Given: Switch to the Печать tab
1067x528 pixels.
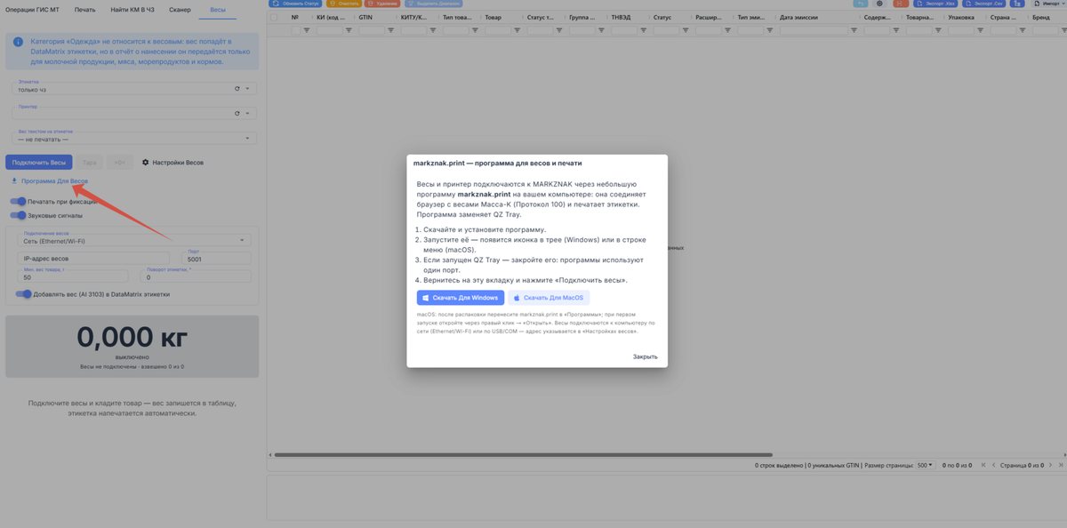Looking at the screenshot, I should coord(84,8).
